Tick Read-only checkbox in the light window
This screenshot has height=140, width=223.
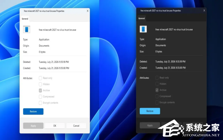(41, 78)
